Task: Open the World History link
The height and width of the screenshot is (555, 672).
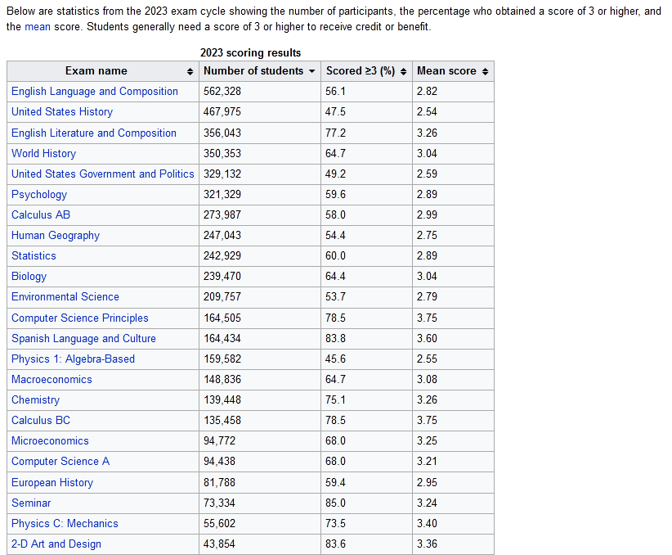Action: [x=43, y=154]
